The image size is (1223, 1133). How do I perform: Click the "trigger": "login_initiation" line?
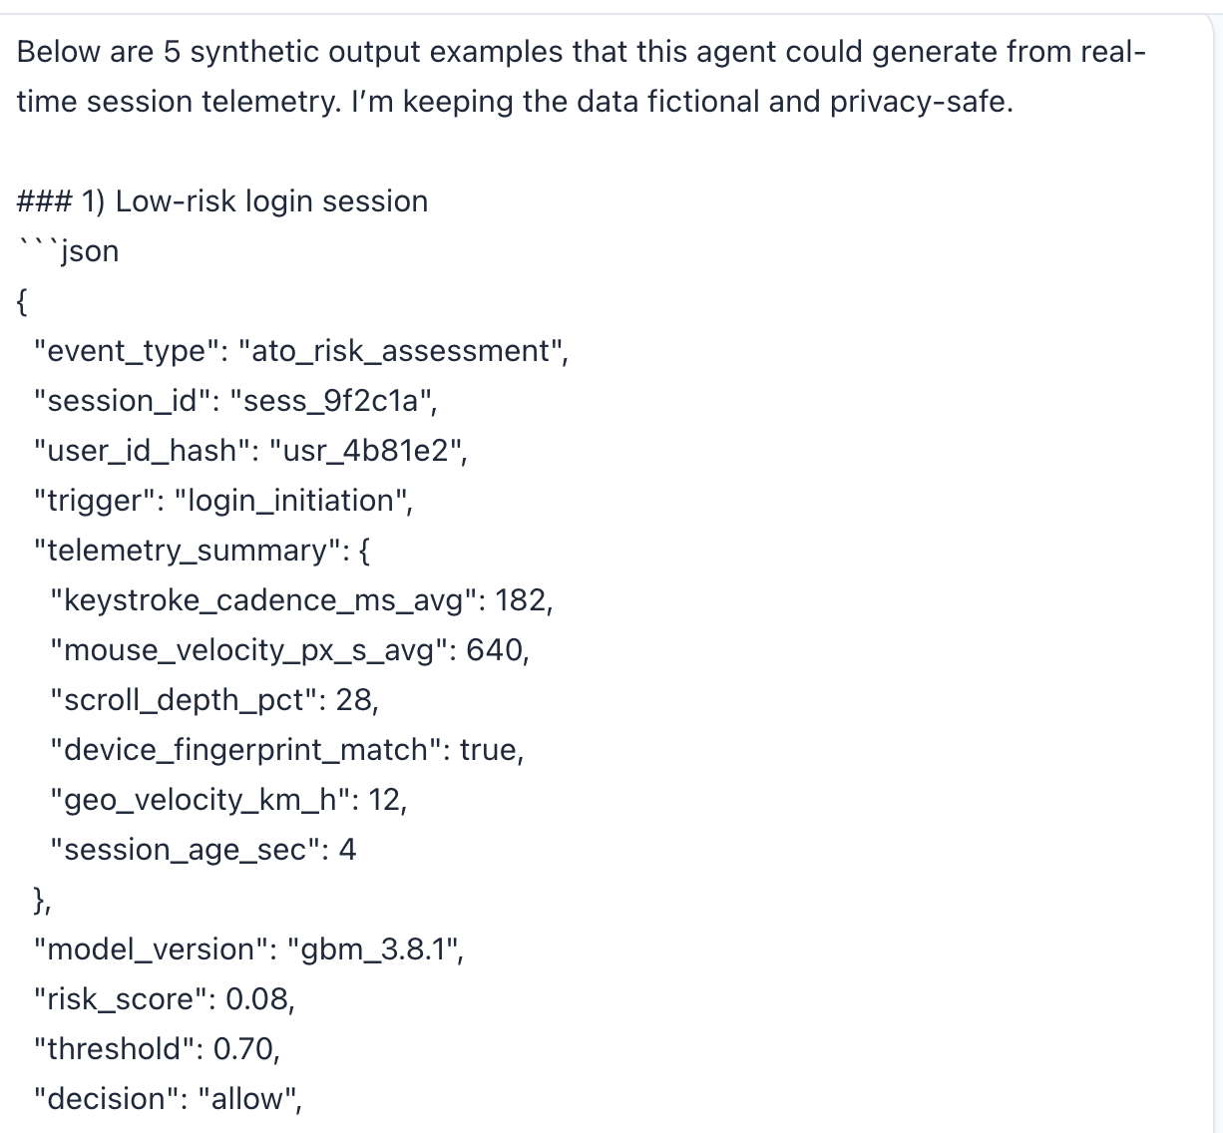tap(222, 501)
